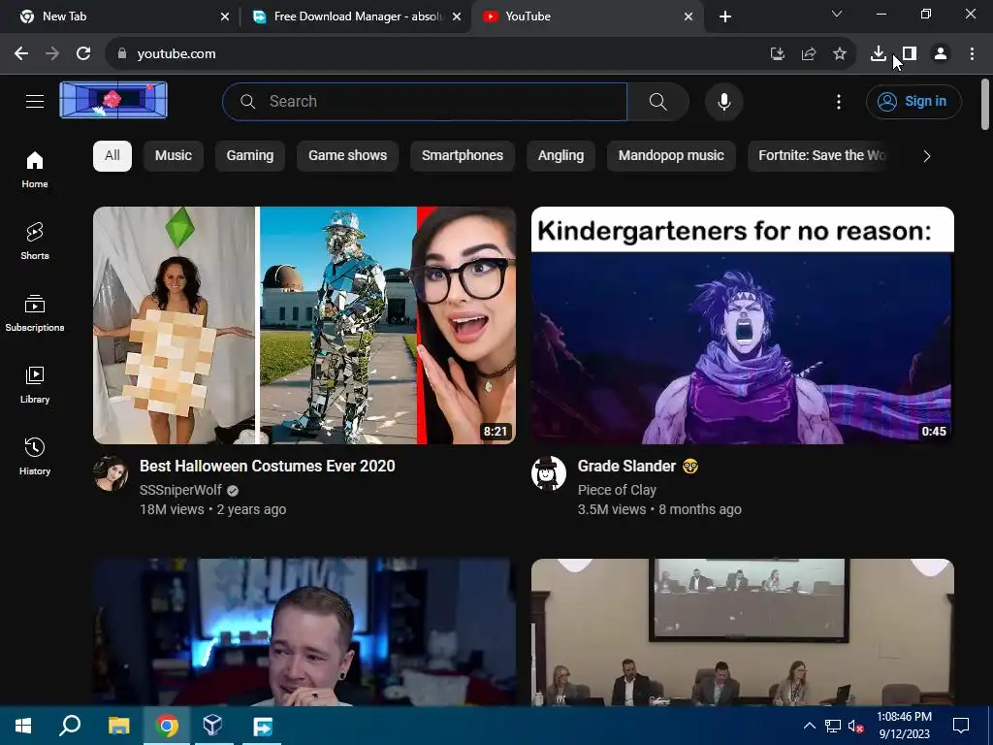Open Free Download Manager taskbar icon
The image size is (993, 745).
(262, 726)
